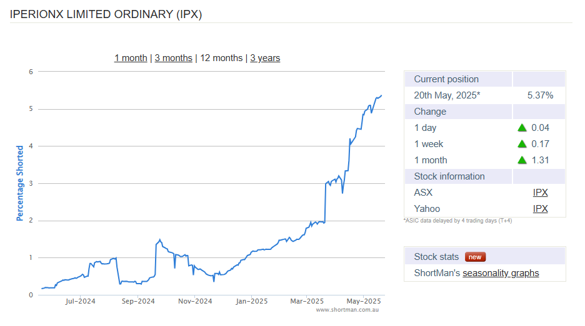Click the 1.31 one-month change value

pos(540,160)
